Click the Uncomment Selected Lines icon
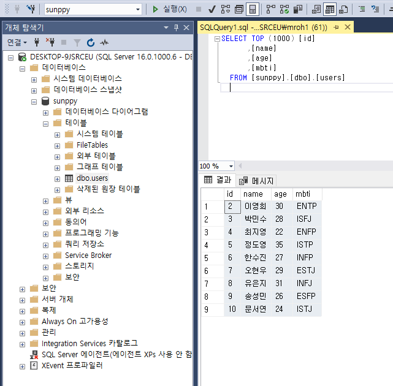The width and height of the screenshot is (393, 386). (x=375, y=10)
